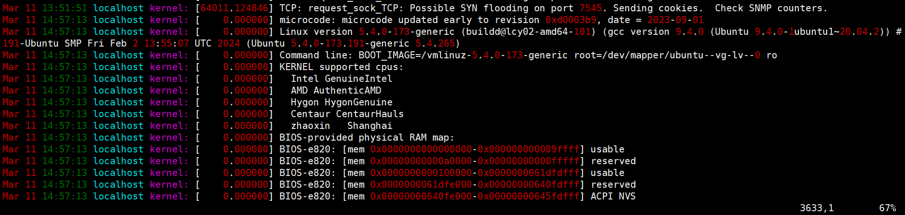The height and width of the screenshot is (215, 905).
Task: Click the timestamp 13:51:51 on first line
Action: pos(64,8)
